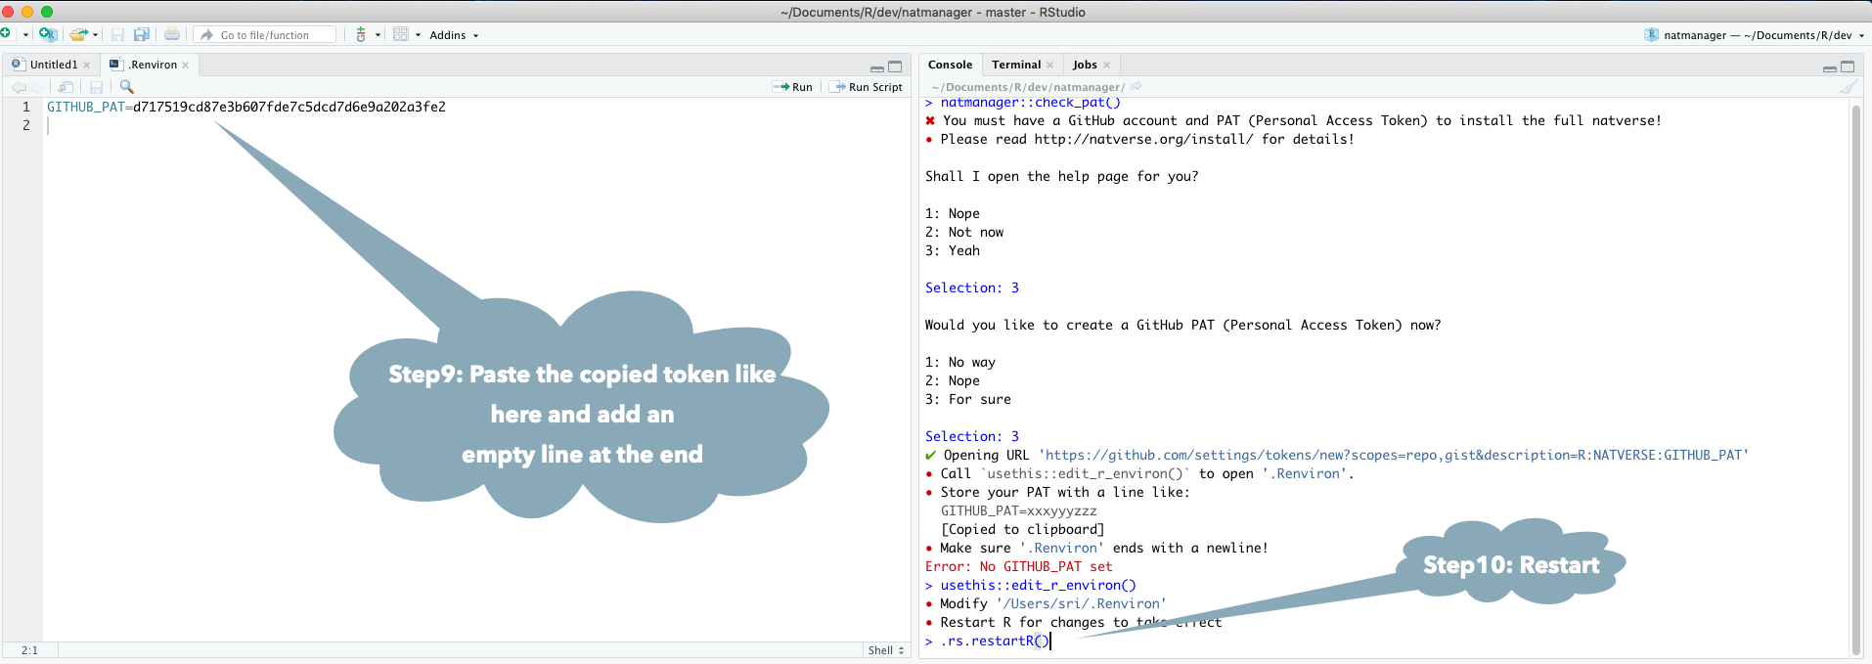This screenshot has width=1872, height=664.
Task: Click the Find/Replace magnifier icon
Action: click(126, 87)
